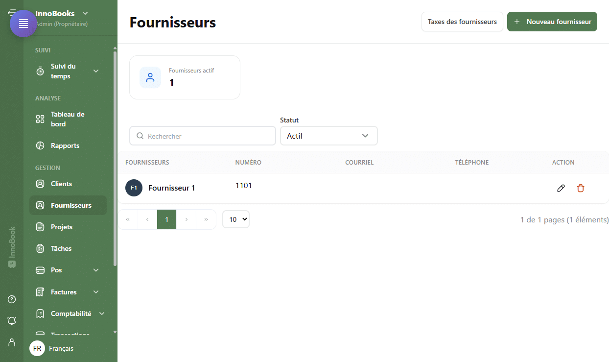This screenshot has height=362, width=609.
Task: Click the COURRIEL column header
Action: point(359,163)
